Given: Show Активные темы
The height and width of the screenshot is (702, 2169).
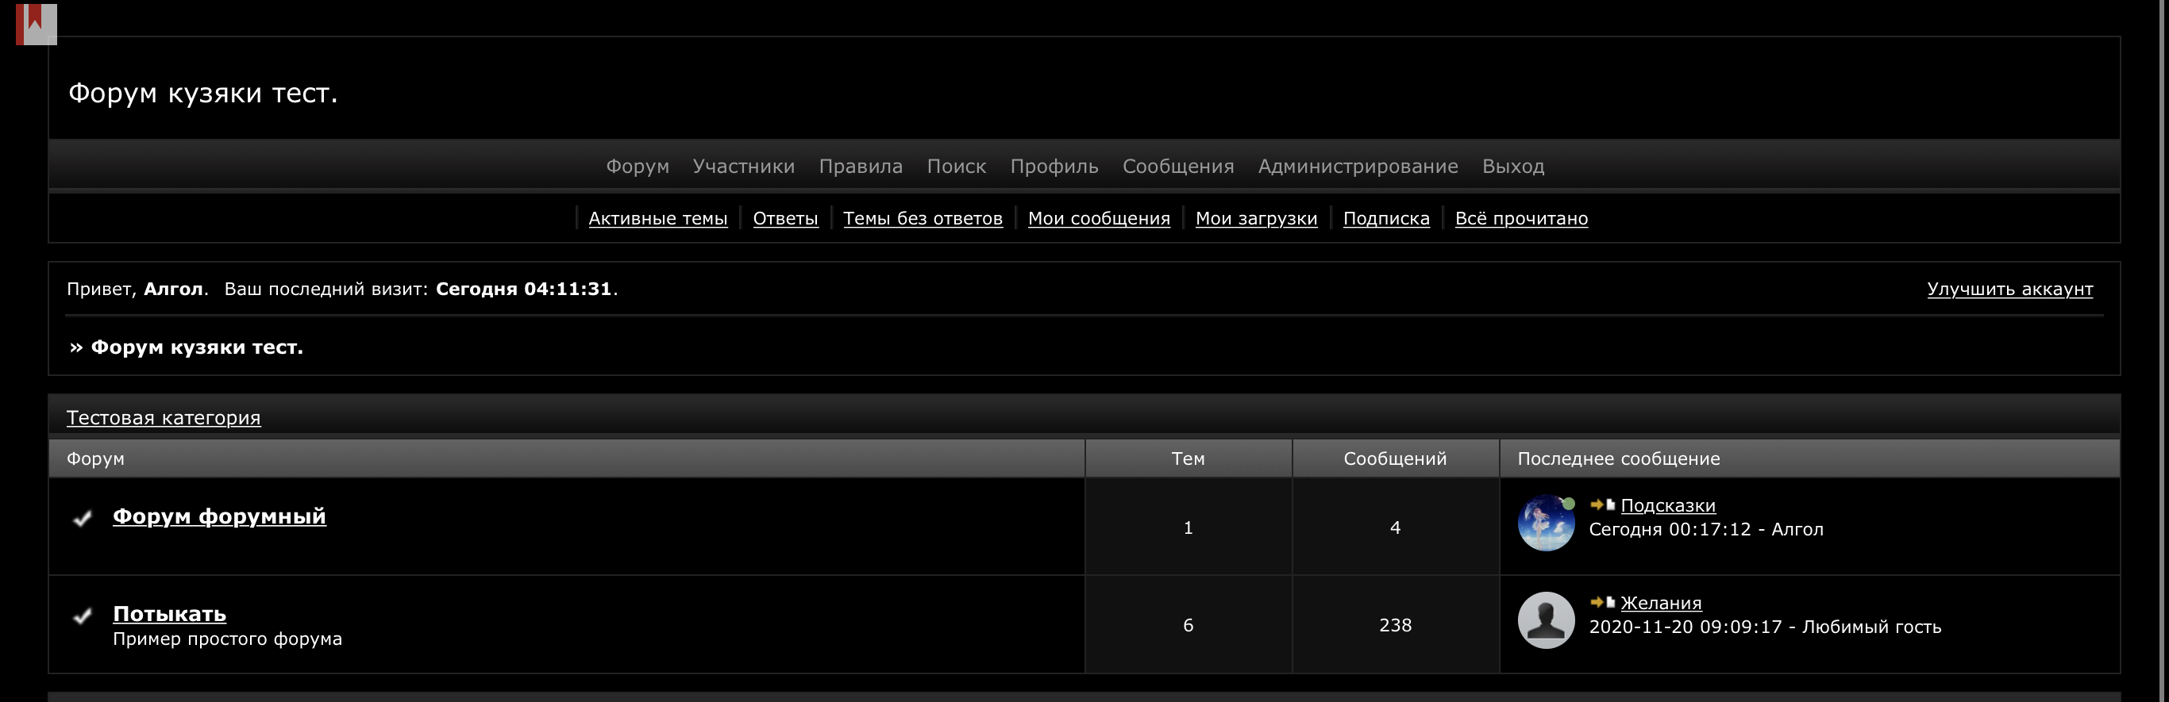Looking at the screenshot, I should (657, 219).
